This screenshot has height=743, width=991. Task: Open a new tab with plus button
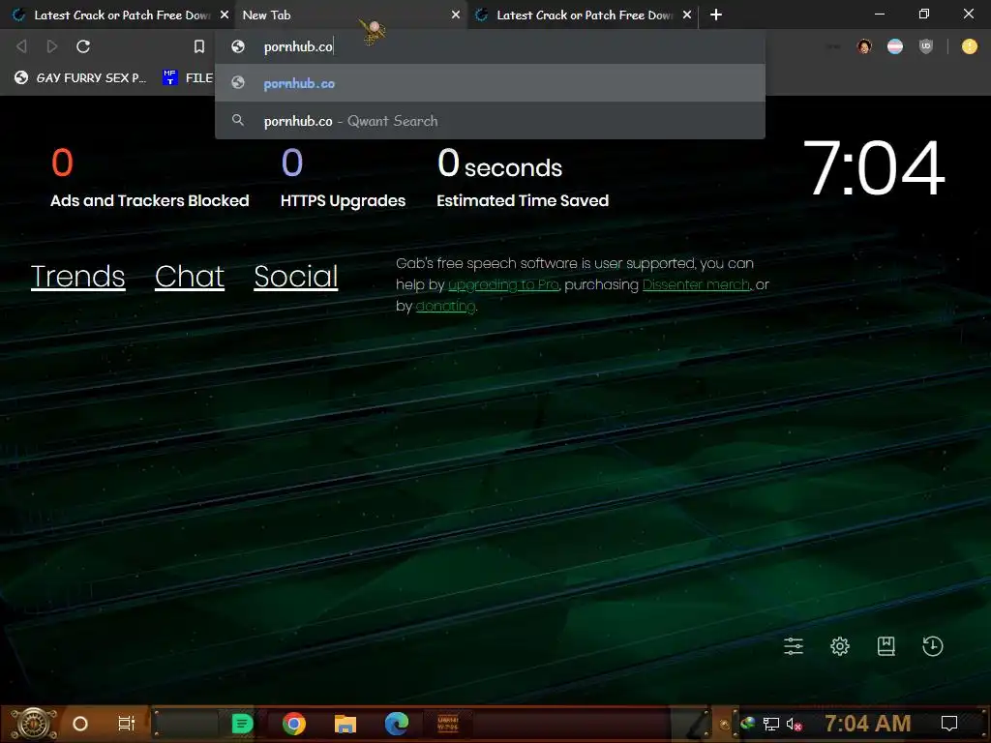(x=716, y=15)
